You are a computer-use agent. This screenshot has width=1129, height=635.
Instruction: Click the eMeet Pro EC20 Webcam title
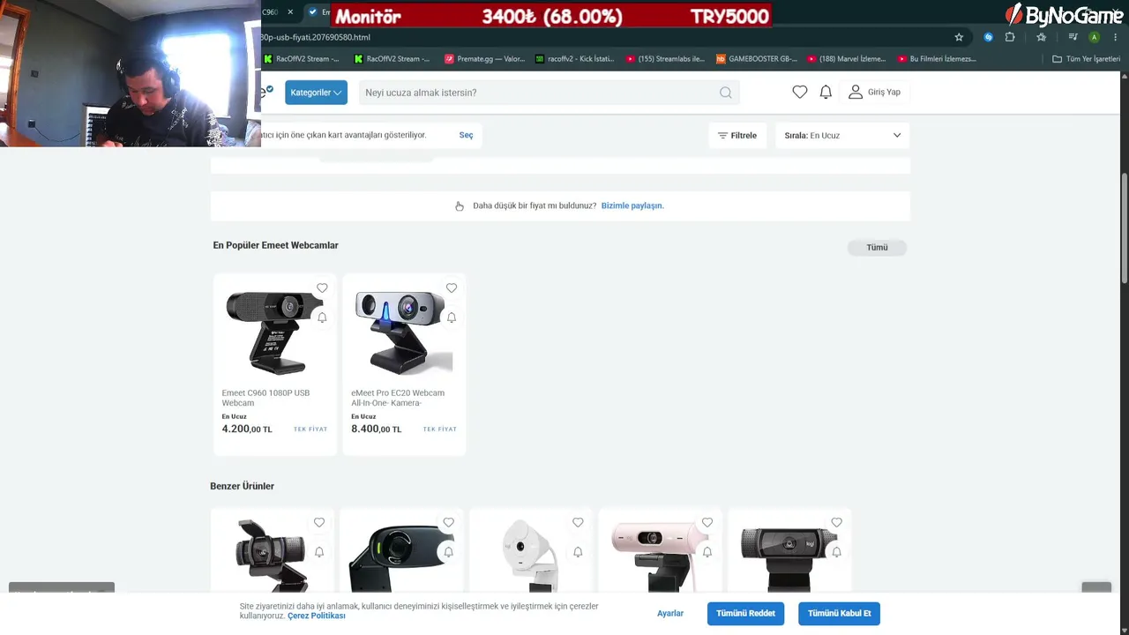(x=398, y=398)
